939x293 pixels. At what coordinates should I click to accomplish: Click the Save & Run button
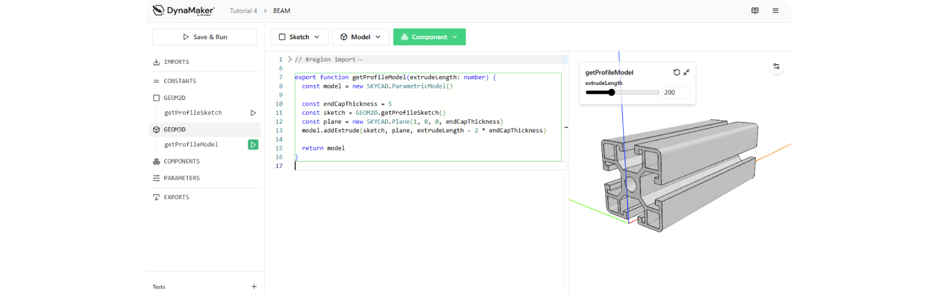click(205, 37)
